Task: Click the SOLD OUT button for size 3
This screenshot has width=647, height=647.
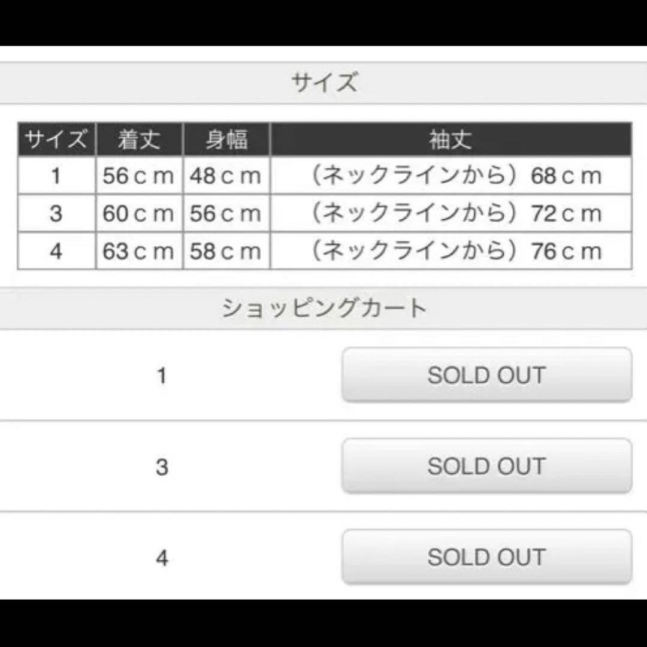Action: [x=486, y=466]
